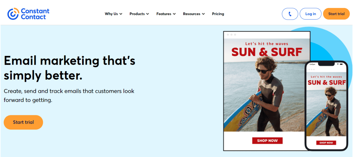This screenshot has height=157, width=353.
Task: Click SHOP NOW in desktop email preview
Action: click(x=267, y=141)
